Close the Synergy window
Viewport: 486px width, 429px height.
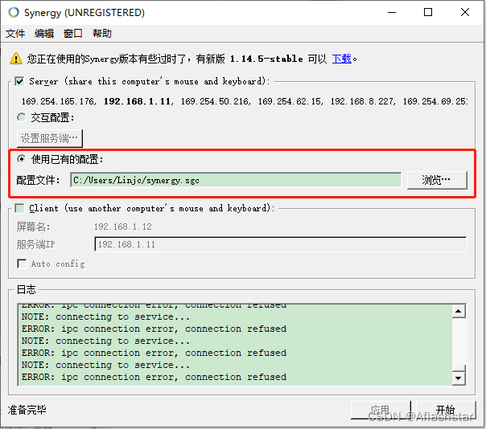coord(465,12)
